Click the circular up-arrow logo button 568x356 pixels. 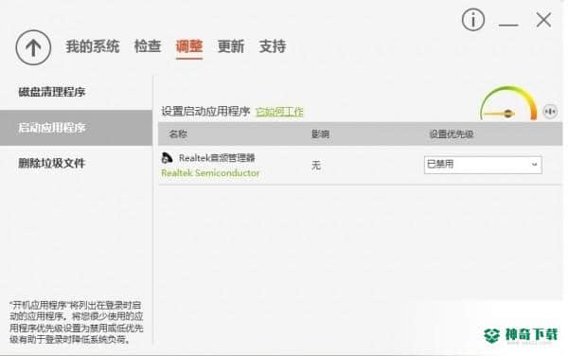[x=33, y=47]
